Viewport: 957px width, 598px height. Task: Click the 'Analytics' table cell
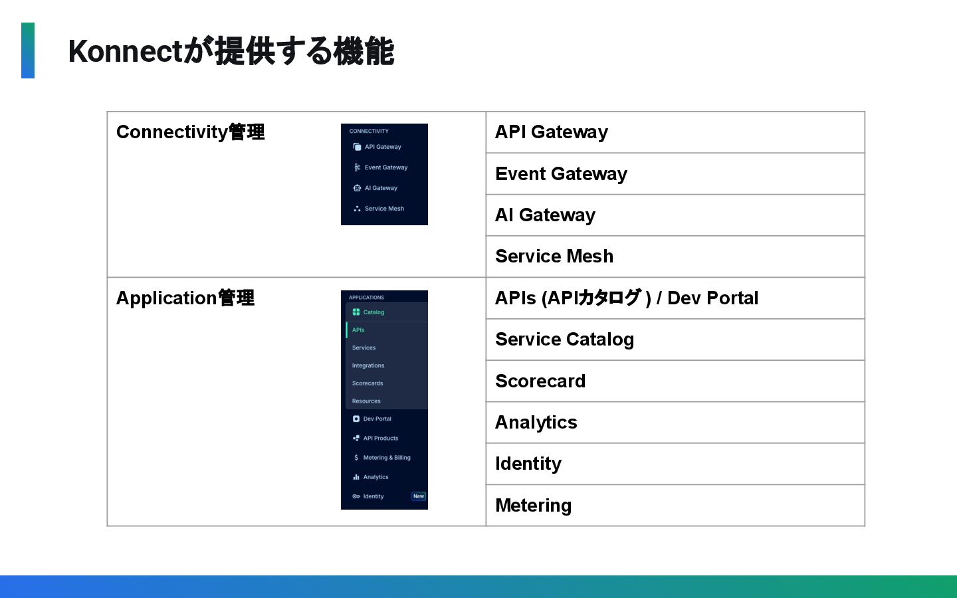point(675,423)
